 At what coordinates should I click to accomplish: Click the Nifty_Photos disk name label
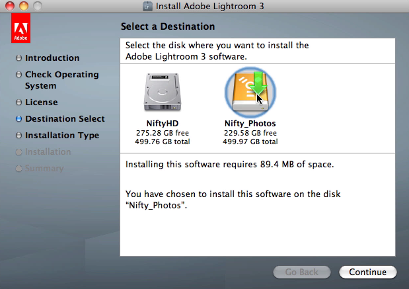click(x=250, y=123)
